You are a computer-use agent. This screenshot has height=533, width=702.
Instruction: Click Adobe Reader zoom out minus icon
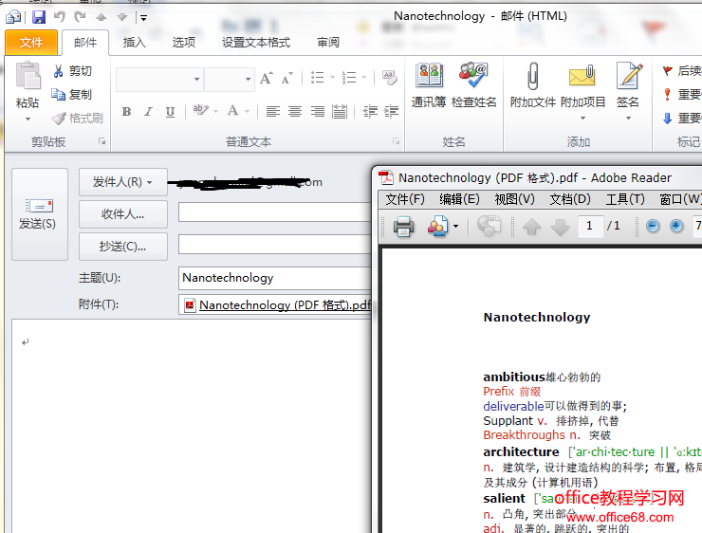653,226
